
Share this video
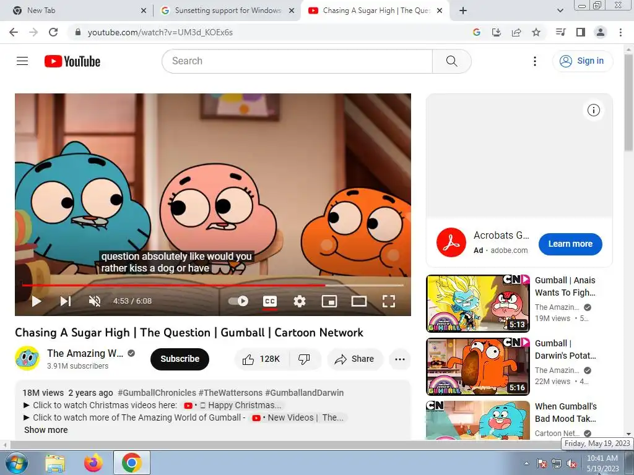pyautogui.click(x=355, y=359)
